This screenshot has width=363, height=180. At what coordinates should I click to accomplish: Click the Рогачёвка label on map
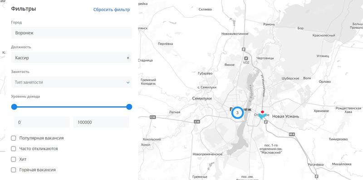(x=315, y=165)
